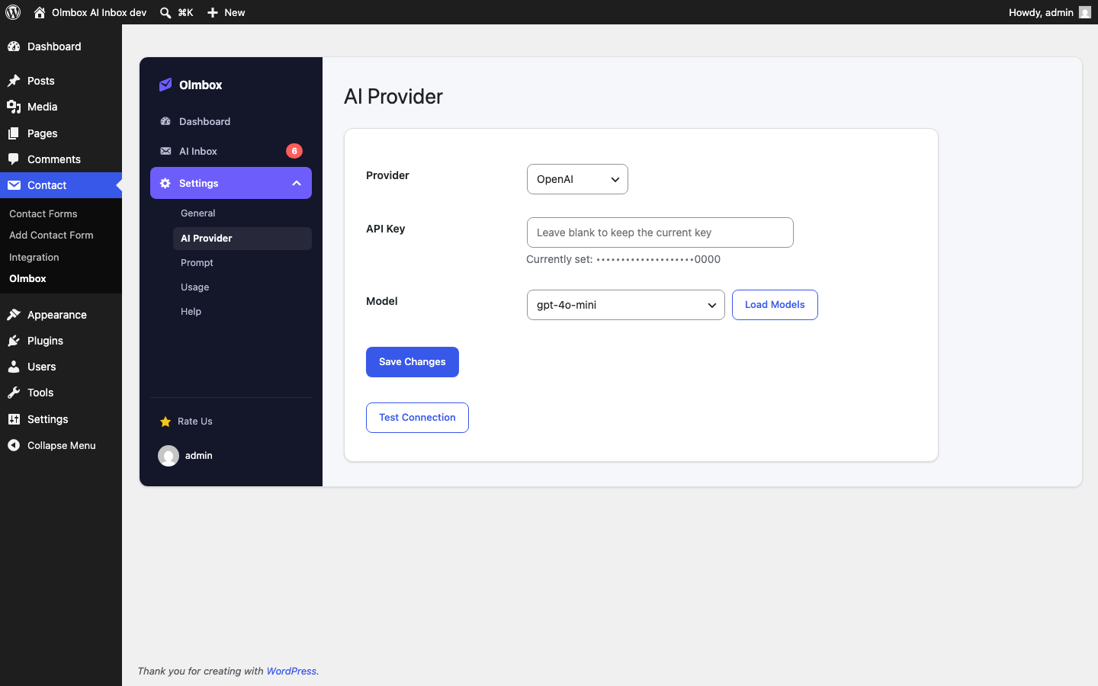Follow the WordPress footer link

click(291, 672)
